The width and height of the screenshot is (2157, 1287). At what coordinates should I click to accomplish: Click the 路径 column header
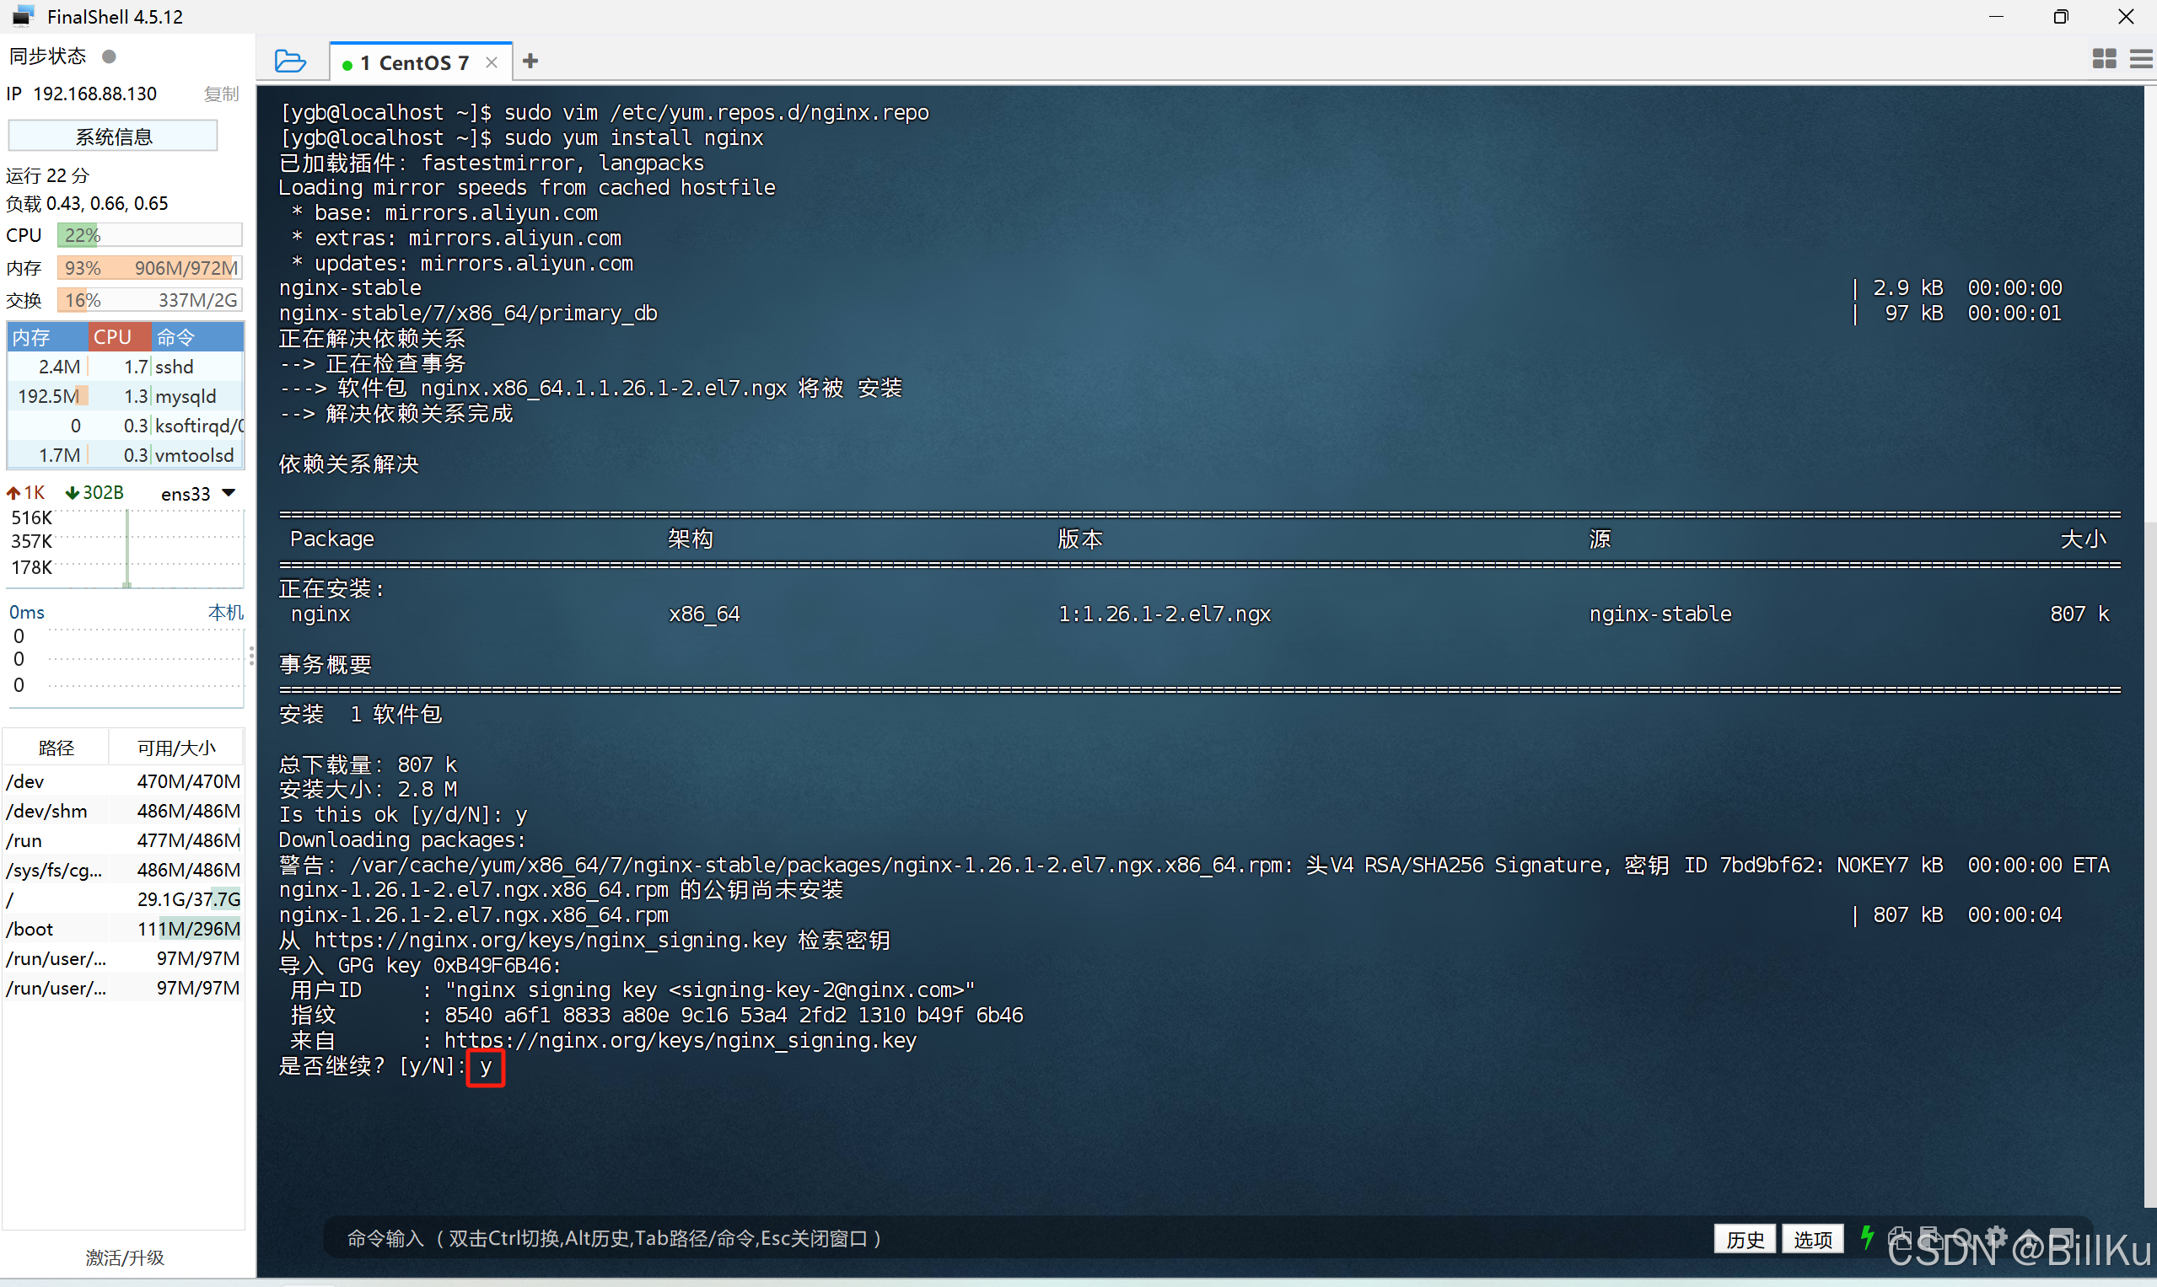pos(56,748)
